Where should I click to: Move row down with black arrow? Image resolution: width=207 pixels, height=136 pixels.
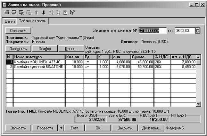point(44,13)
